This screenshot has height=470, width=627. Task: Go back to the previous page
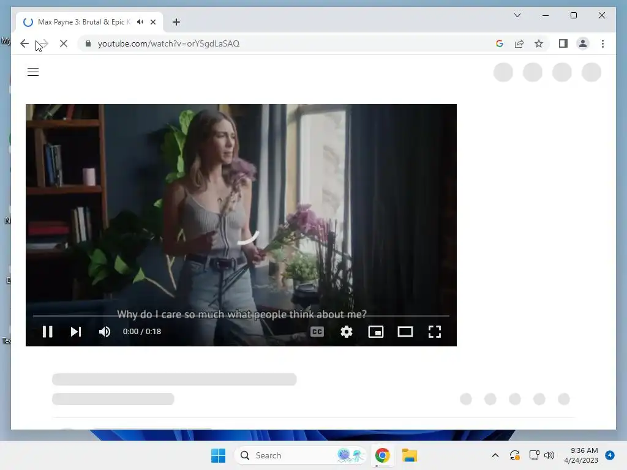pyautogui.click(x=24, y=43)
